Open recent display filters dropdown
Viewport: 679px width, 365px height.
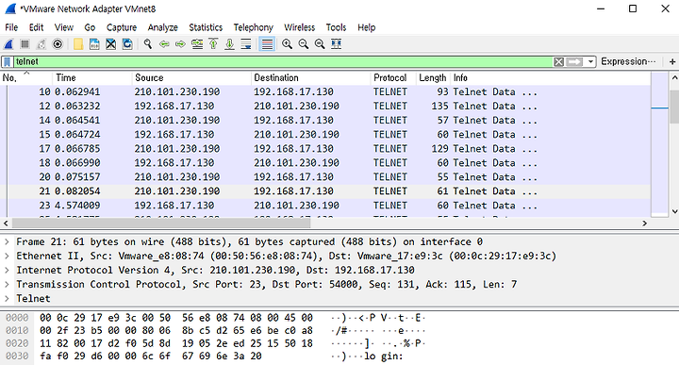(x=590, y=62)
